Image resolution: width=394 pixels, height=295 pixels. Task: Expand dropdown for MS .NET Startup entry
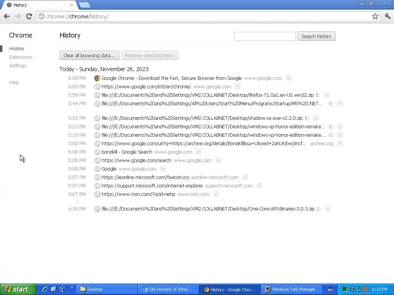[x=340, y=103]
